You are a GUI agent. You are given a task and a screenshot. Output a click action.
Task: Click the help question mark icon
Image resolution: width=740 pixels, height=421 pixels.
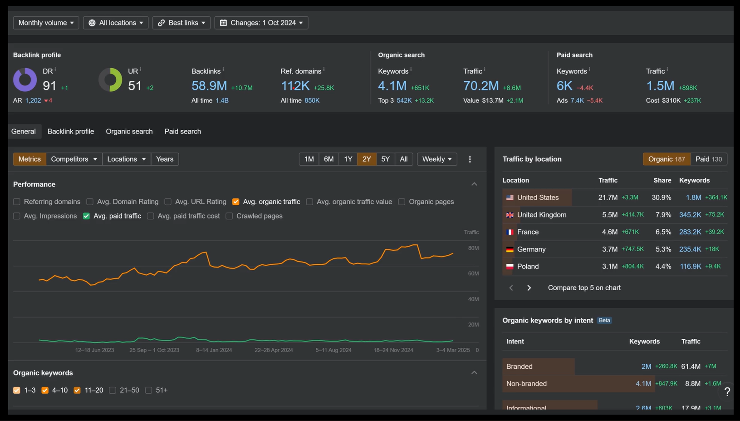(x=727, y=391)
